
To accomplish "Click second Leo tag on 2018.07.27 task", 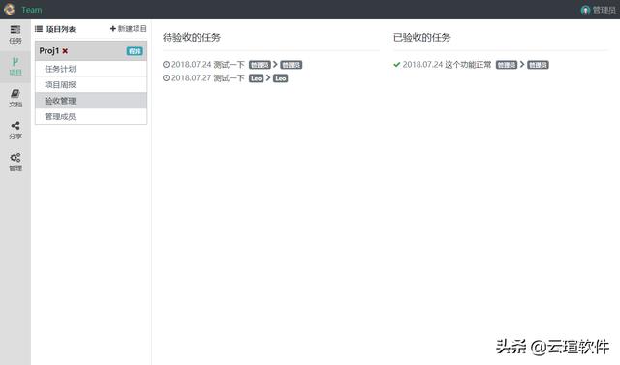I will pyautogui.click(x=280, y=78).
